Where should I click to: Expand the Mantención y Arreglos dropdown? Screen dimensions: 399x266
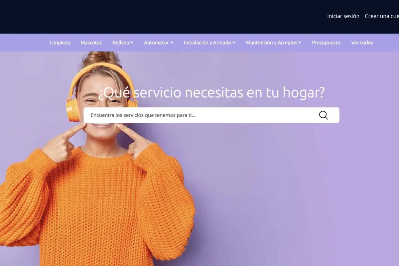pyautogui.click(x=273, y=43)
